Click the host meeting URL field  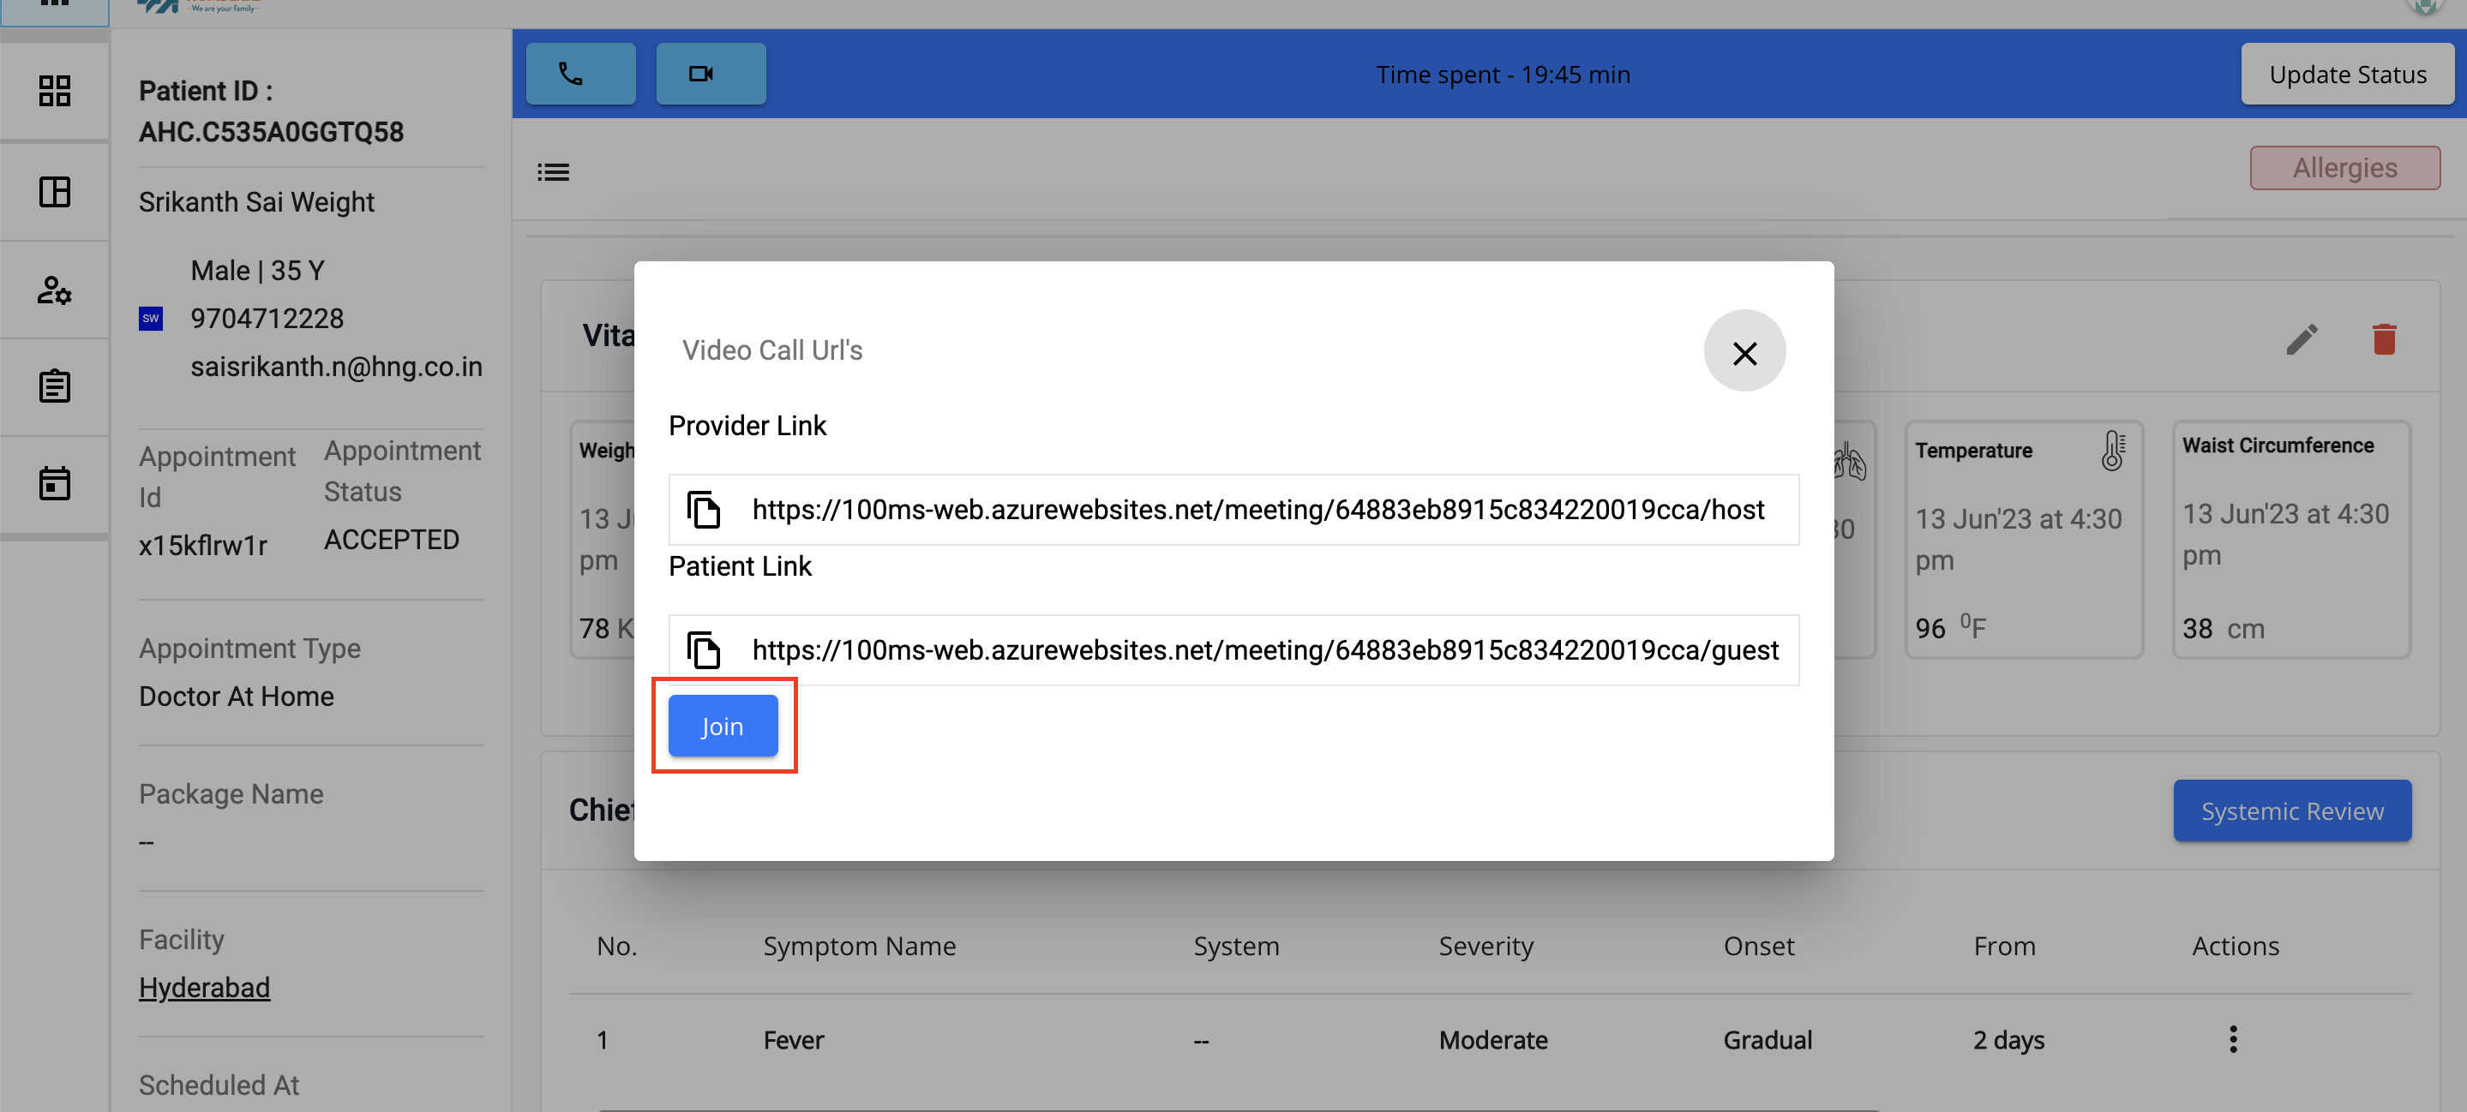pos(1258,510)
